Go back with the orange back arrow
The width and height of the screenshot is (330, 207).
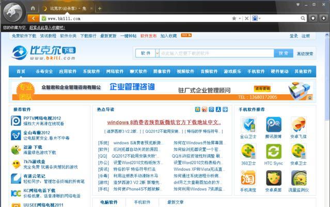click(x=33, y=18)
